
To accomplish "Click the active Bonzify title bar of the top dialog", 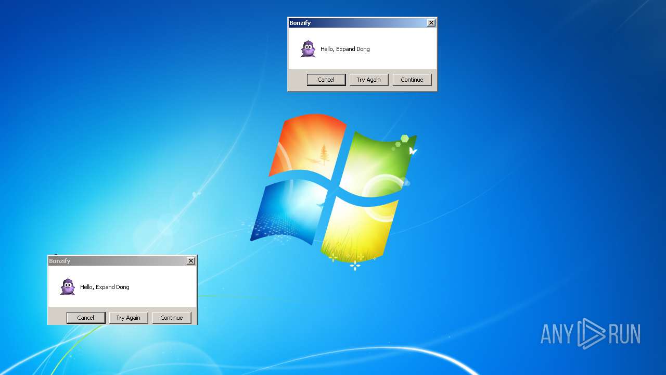I will [x=362, y=23].
